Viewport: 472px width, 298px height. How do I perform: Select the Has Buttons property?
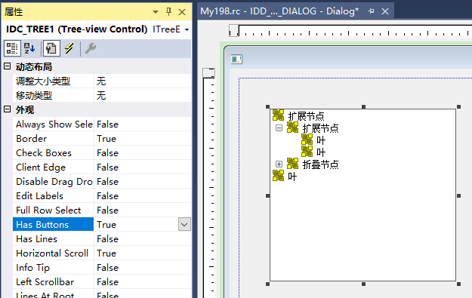pos(54,224)
